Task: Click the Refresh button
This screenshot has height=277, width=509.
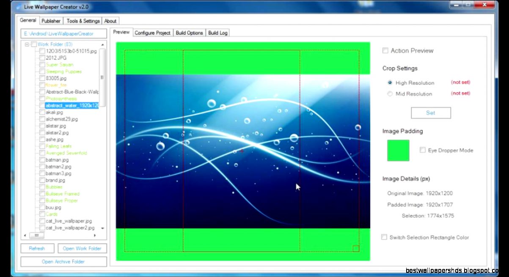Action: [37, 249]
